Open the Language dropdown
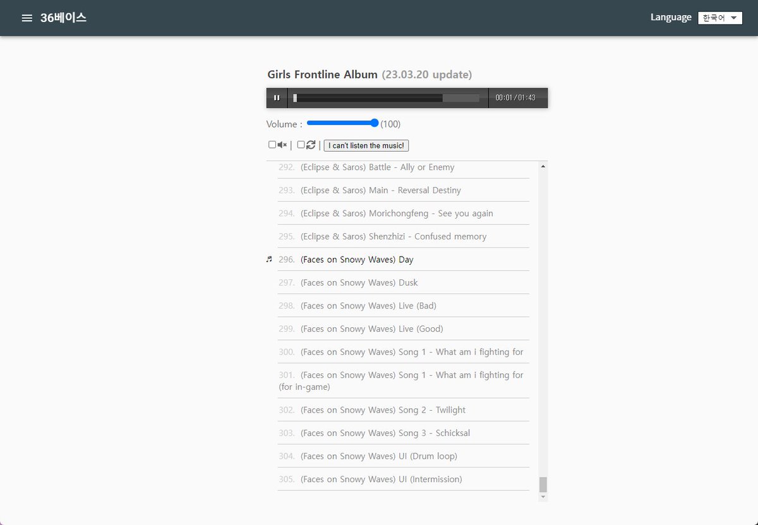Screen dimensions: 758x525 (720, 18)
